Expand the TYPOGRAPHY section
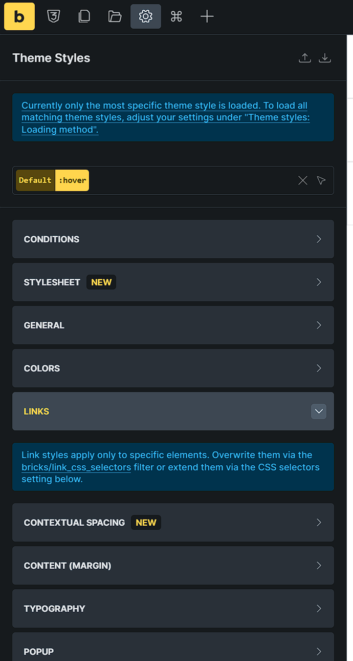The width and height of the screenshot is (353, 661). coord(173,609)
